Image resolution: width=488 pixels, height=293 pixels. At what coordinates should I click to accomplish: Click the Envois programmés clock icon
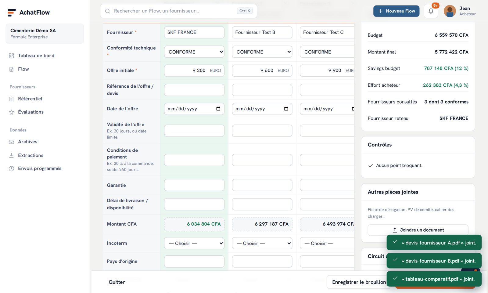point(12,168)
